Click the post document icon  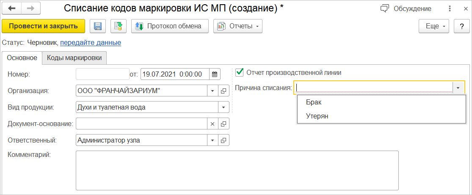click(x=119, y=26)
